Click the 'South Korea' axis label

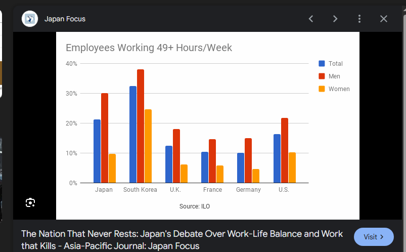(x=140, y=190)
